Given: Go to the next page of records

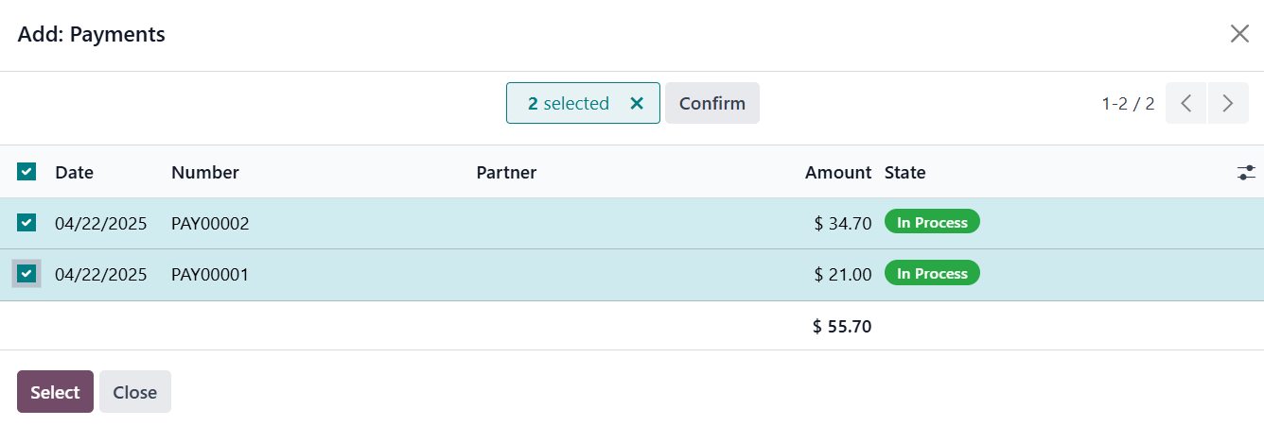Looking at the screenshot, I should (1228, 104).
